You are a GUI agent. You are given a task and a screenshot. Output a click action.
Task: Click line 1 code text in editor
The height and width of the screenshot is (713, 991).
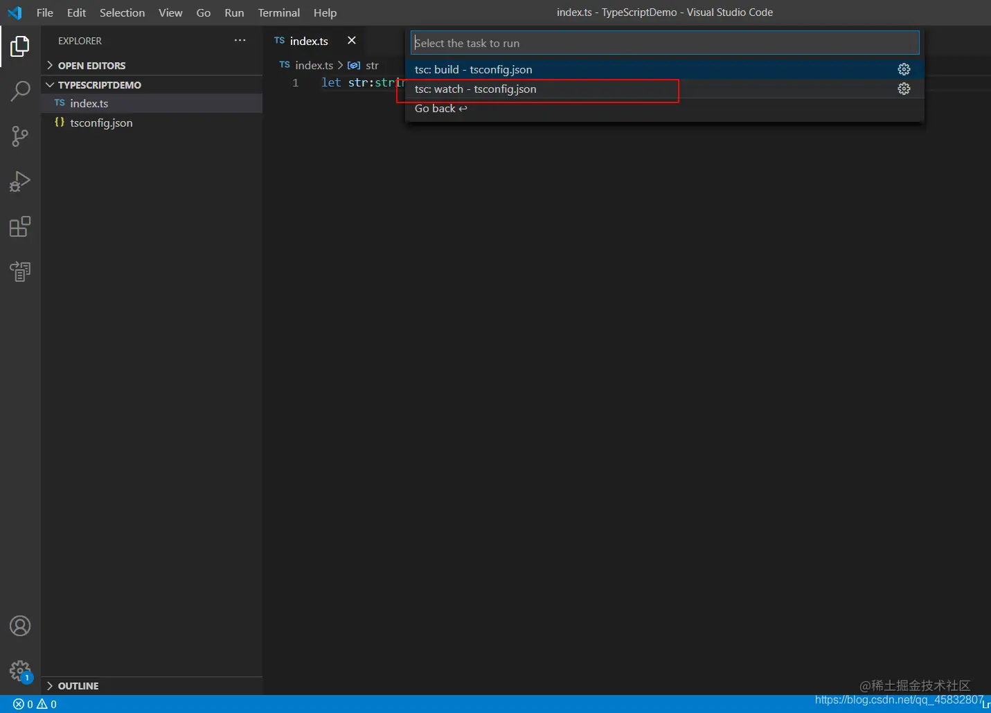tap(363, 82)
